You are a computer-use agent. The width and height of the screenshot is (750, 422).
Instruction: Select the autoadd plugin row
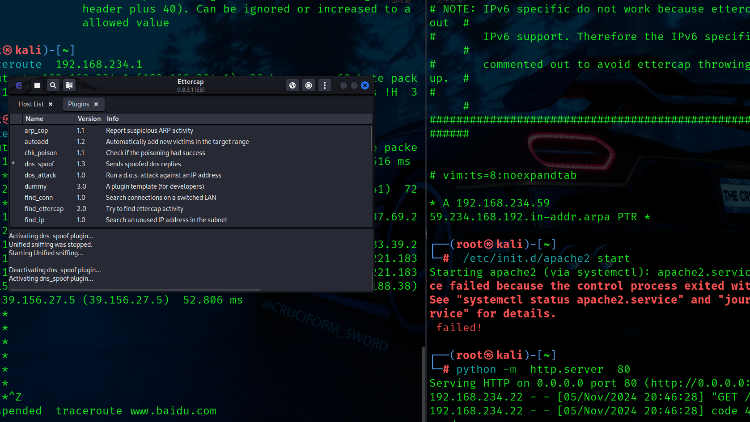click(x=191, y=142)
